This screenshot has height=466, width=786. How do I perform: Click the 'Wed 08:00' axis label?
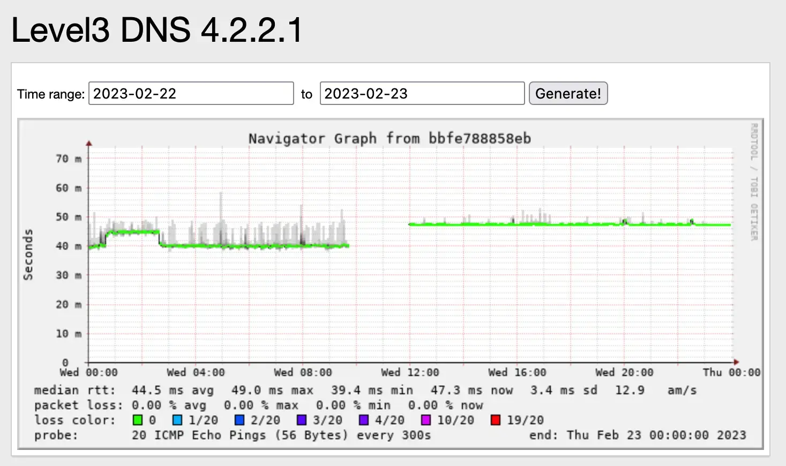pos(303,372)
